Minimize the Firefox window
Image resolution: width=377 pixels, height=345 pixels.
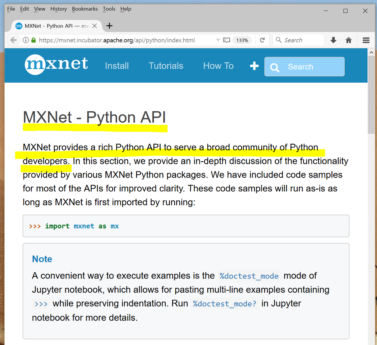click(326, 11)
